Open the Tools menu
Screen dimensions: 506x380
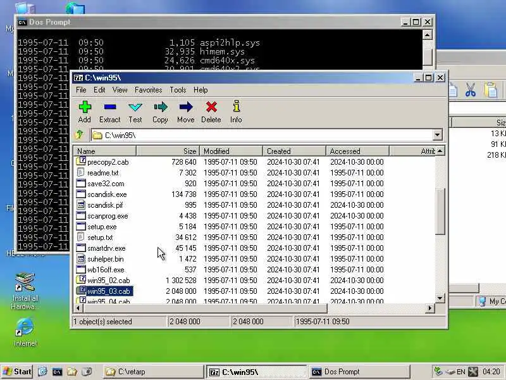[x=178, y=90]
